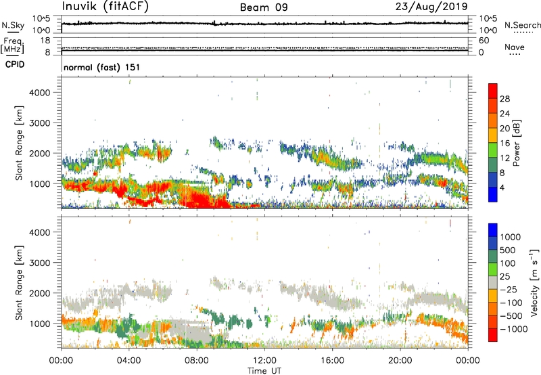Click the '4000' tick on the power panel axis
Viewport: 541px width, 375px height.
click(x=39, y=93)
